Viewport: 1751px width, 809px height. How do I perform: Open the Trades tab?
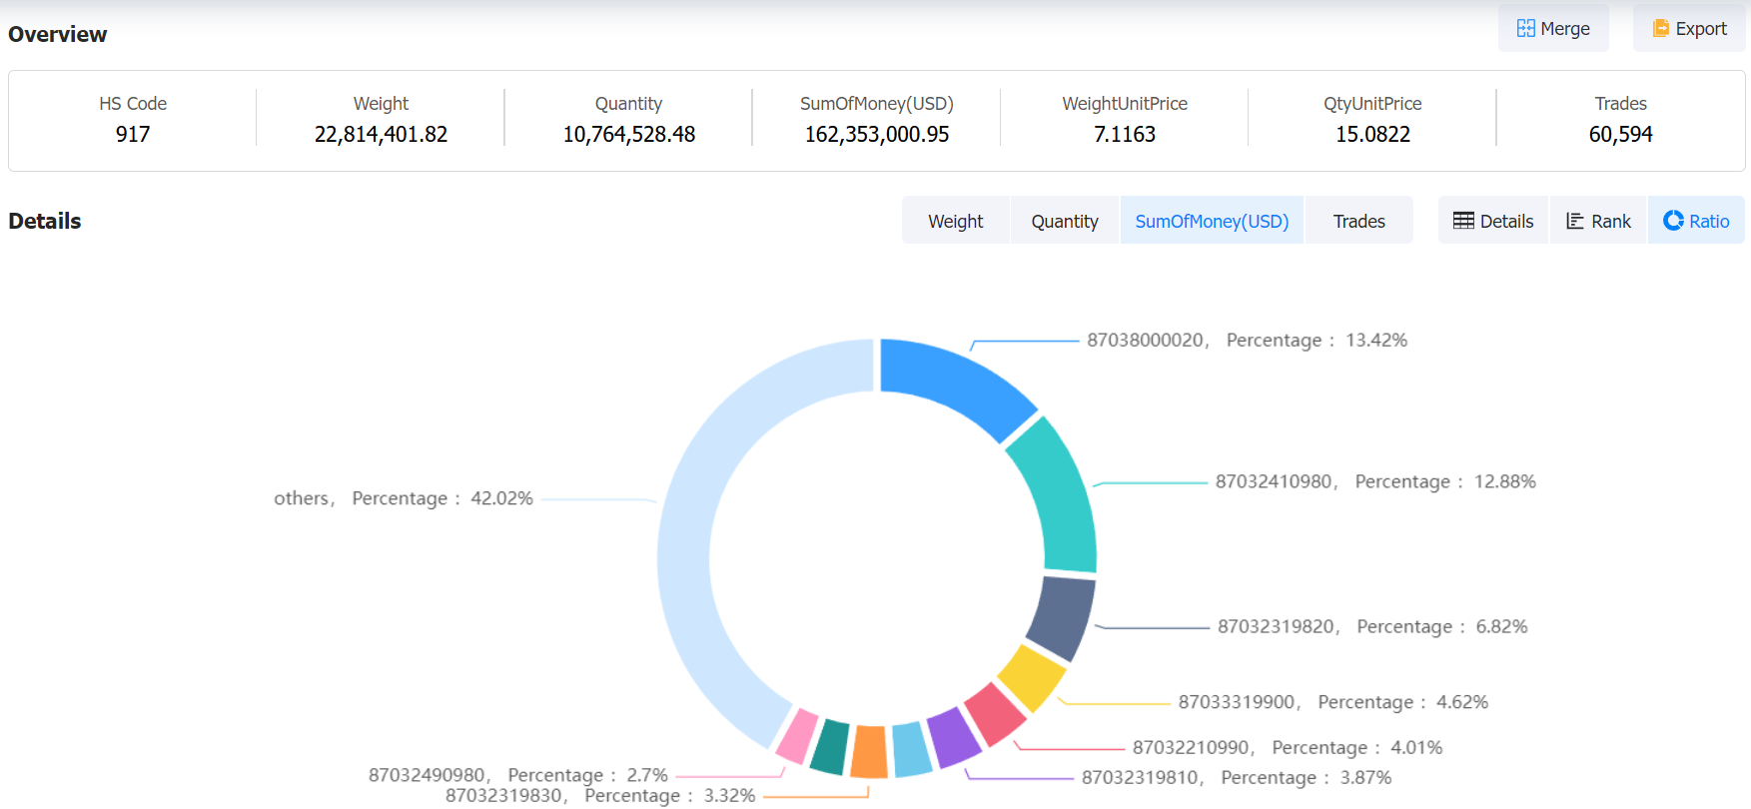click(x=1358, y=221)
